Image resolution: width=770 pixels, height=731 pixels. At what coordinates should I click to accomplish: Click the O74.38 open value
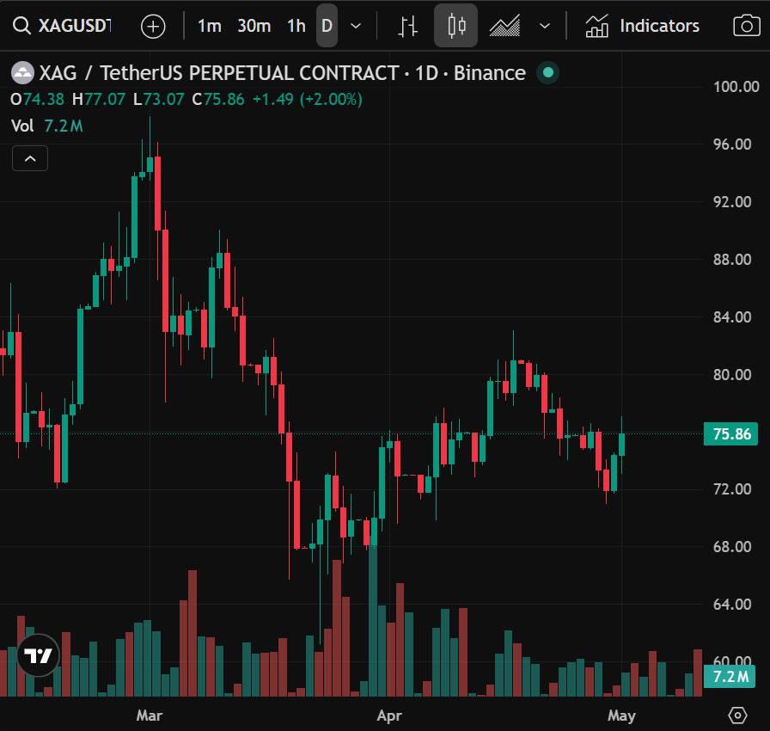click(x=37, y=99)
